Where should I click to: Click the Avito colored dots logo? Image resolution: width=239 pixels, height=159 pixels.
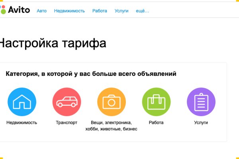coord(3,10)
